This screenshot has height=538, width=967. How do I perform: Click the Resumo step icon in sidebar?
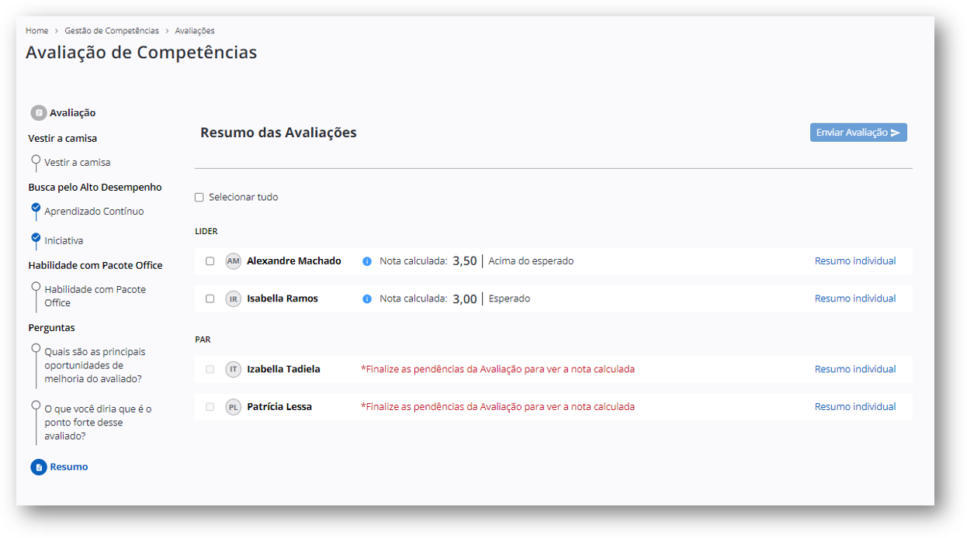[38, 467]
